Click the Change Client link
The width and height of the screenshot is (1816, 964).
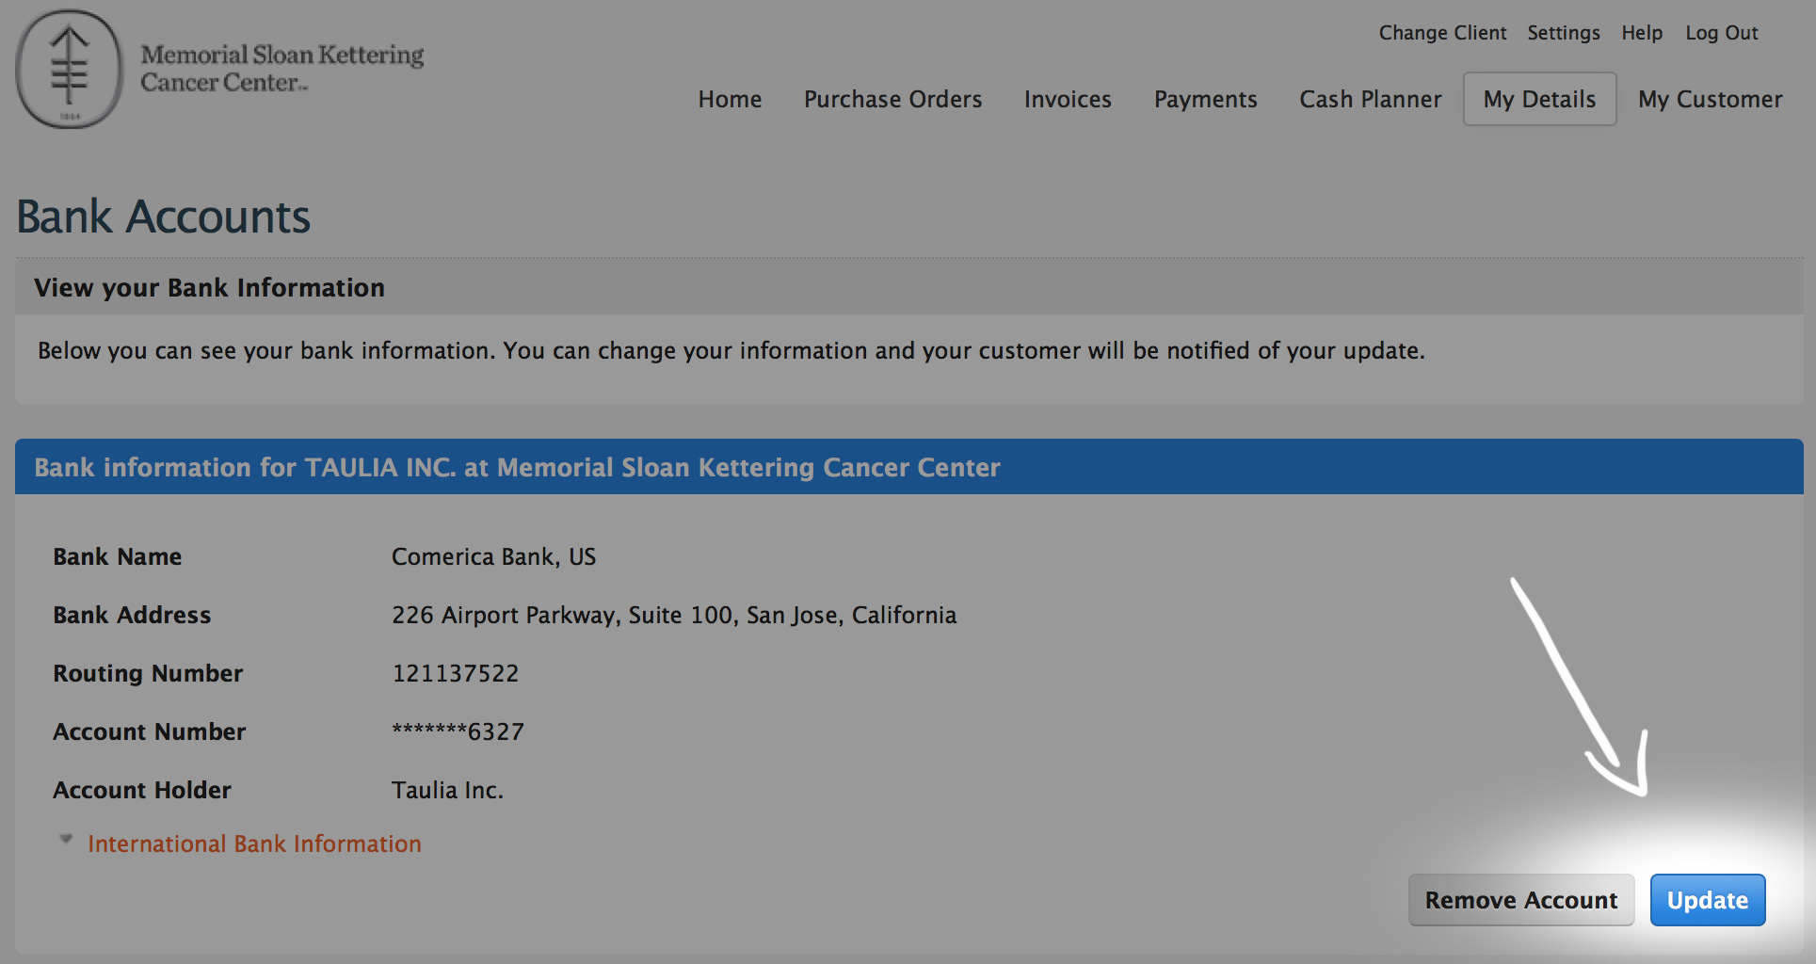[x=1442, y=33]
